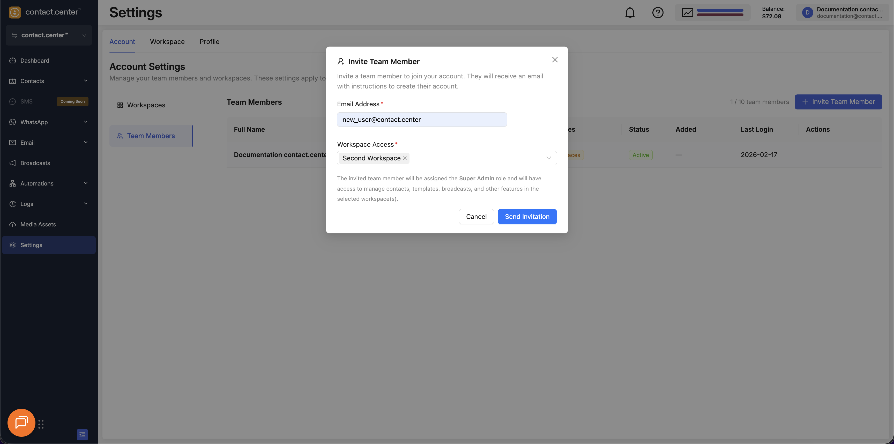894x444 pixels.
Task: Click the Dashboard gauge icon in sidebar
Action: pyautogui.click(x=13, y=60)
